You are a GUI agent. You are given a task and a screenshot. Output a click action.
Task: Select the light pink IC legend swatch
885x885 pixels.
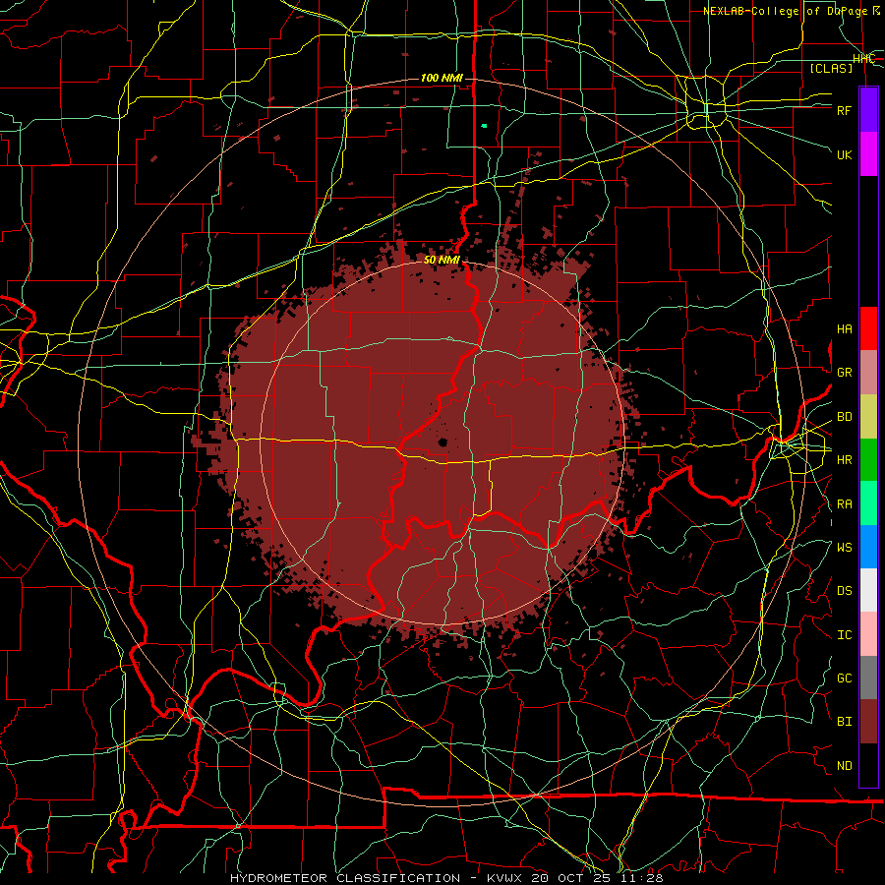click(x=868, y=634)
